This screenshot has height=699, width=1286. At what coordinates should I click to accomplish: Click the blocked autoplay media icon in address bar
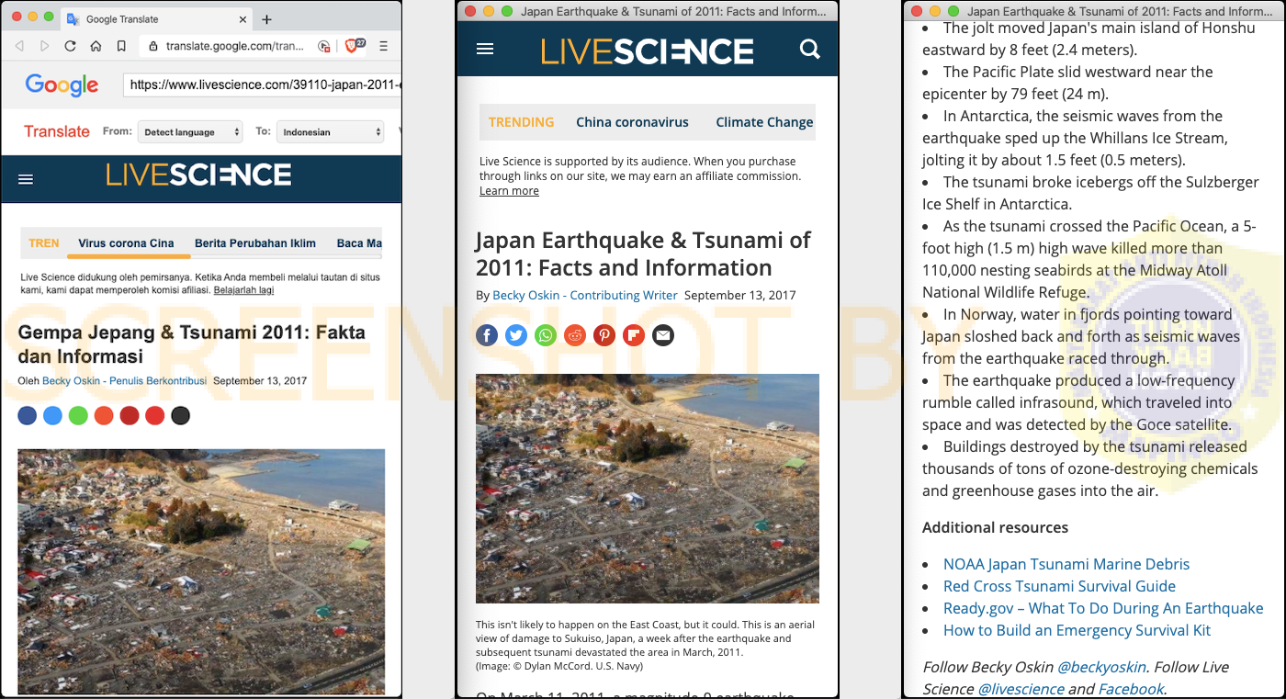tap(323, 46)
